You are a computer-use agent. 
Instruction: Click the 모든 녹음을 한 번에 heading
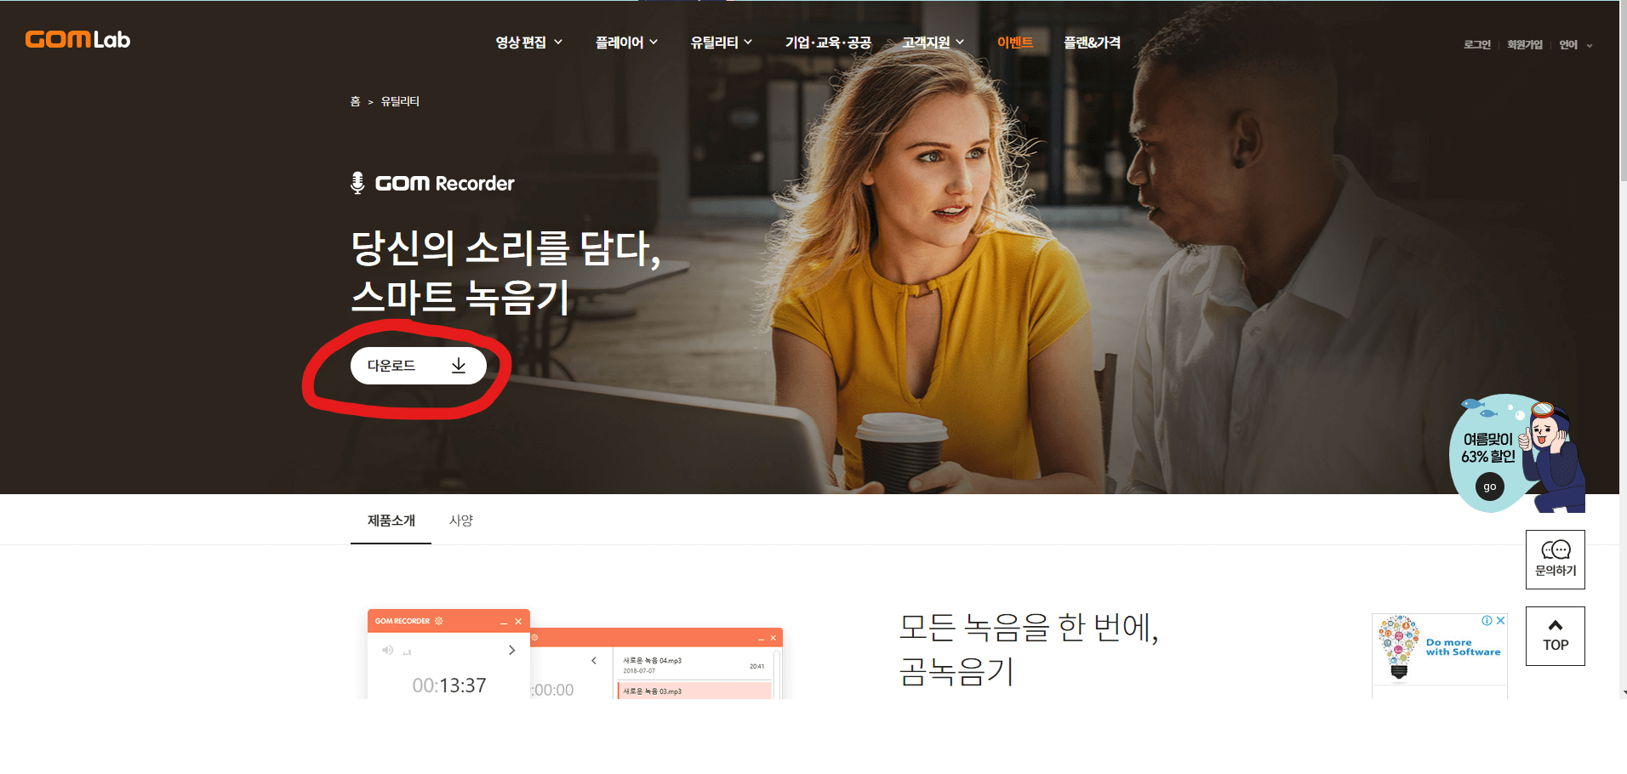[1029, 628]
